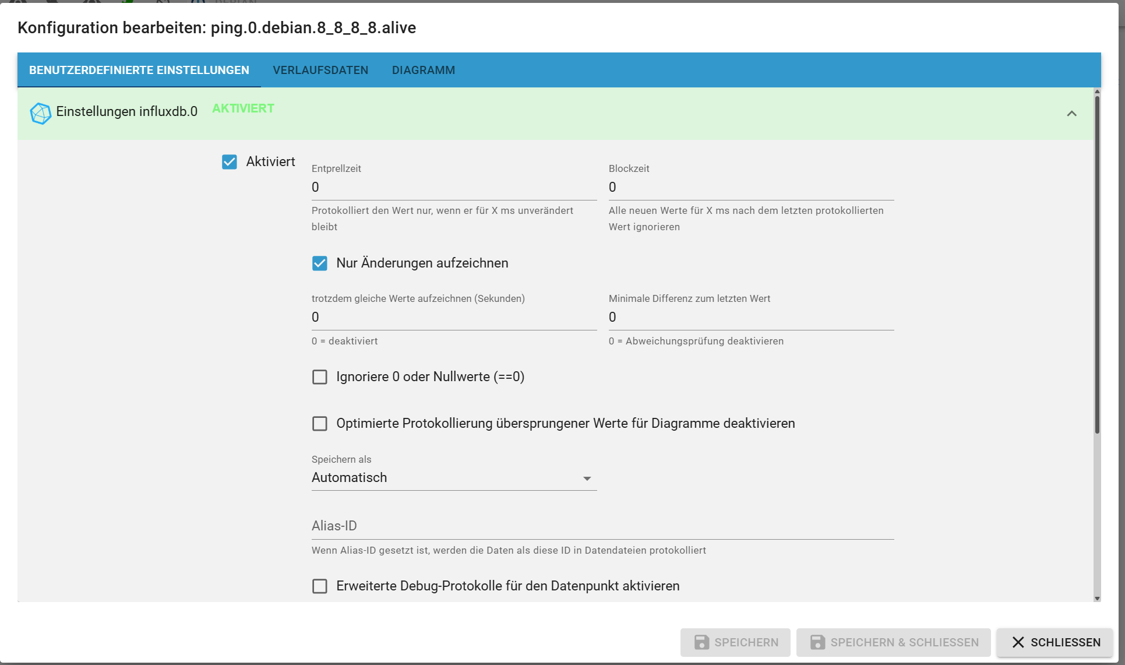The image size is (1125, 665).
Task: Click the floppy disk icon on Speichern
Action: tap(701, 642)
